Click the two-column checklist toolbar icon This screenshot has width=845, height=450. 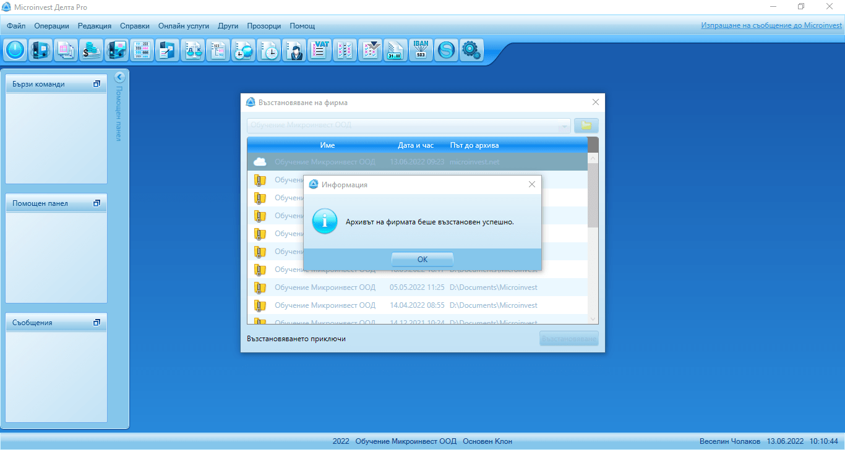pos(345,50)
